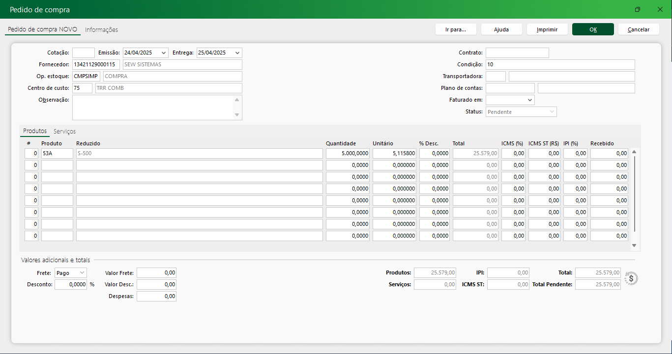Expand the Faturado em dropdown
Screen dimensions: 672x354
coord(529,100)
